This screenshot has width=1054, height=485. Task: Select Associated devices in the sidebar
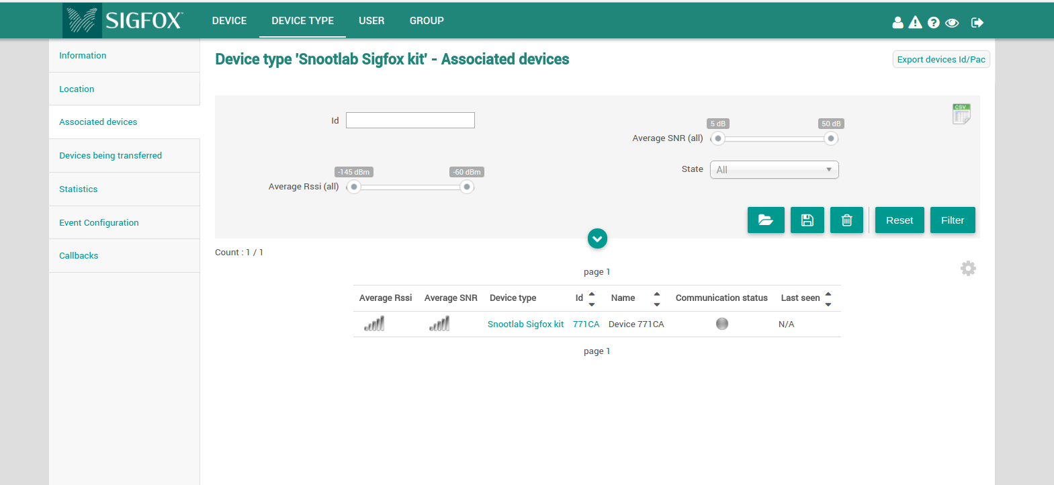[124, 122]
